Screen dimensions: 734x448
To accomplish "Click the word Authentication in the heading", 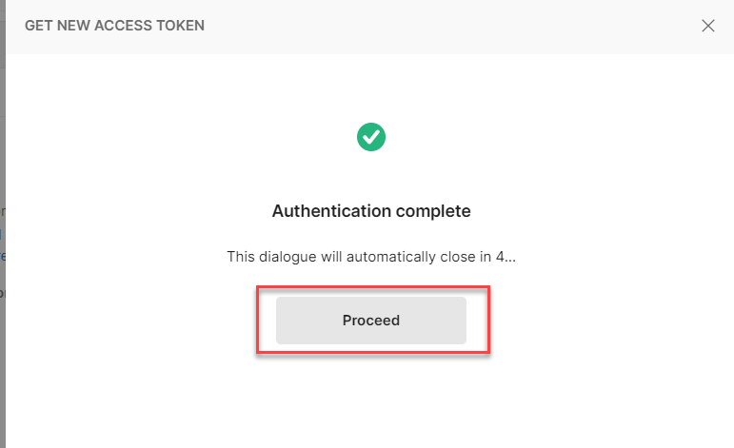I will click(x=330, y=211).
